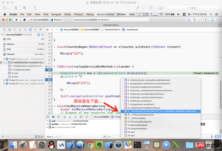Screen dimensions: 222x151
Task: Click the Run button in Xcode toolbar
Action: coord(17,20)
